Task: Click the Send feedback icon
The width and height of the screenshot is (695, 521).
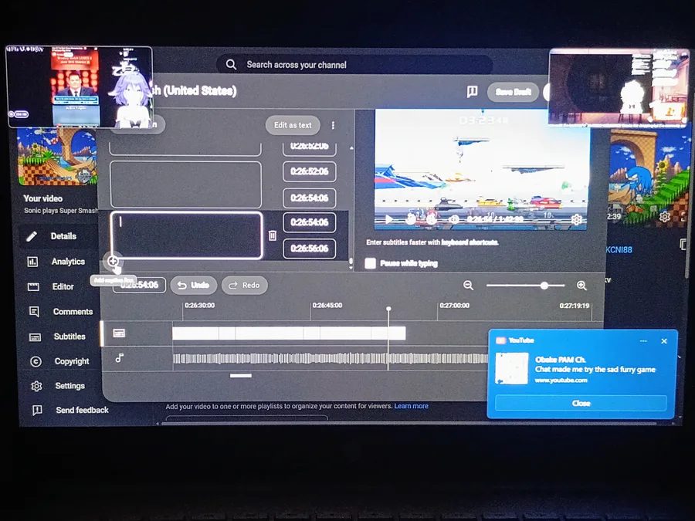Action: coord(37,411)
